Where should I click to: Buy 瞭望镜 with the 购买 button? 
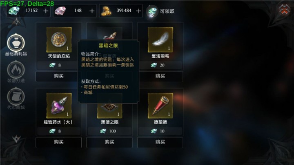click(160, 142)
